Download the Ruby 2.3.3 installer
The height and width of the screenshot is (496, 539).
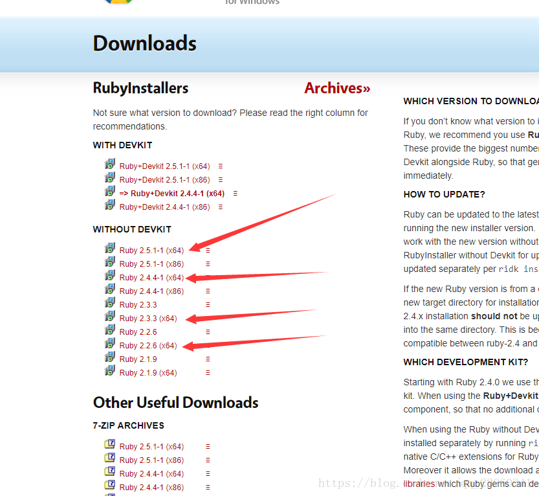pos(138,305)
